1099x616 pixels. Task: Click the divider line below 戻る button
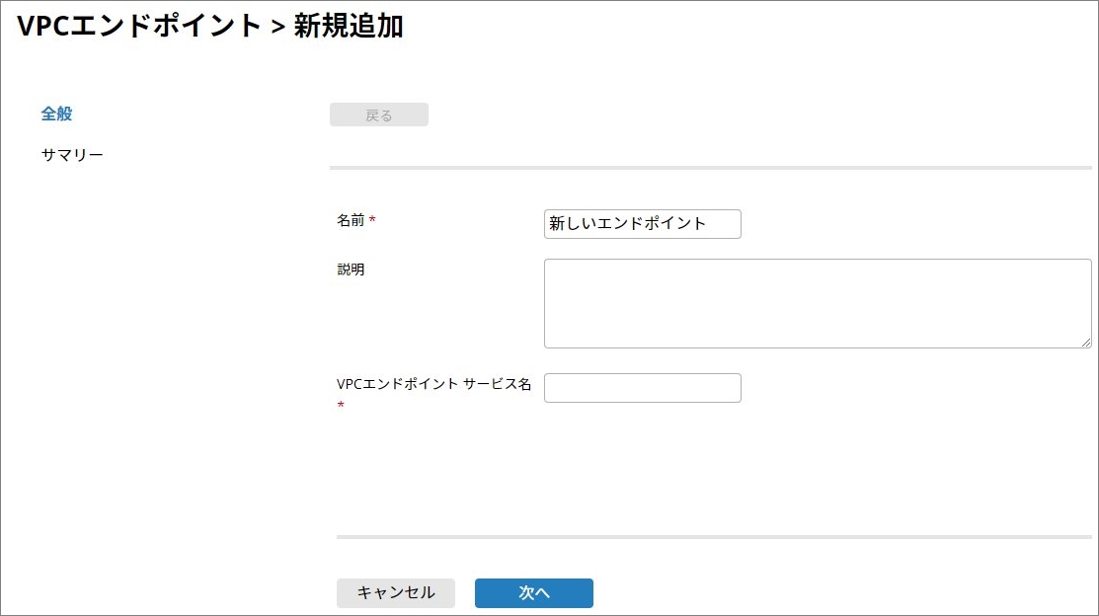tap(710, 168)
